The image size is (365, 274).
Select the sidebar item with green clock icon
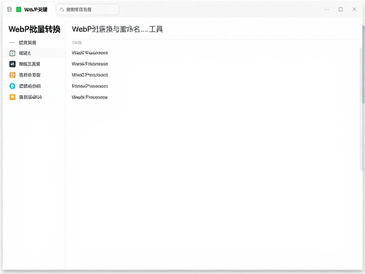coord(34,53)
